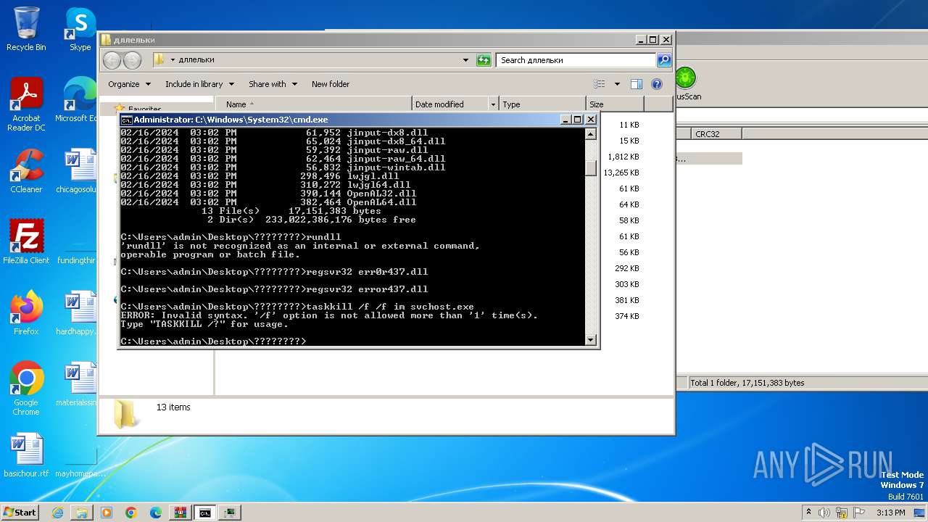The width and height of the screenshot is (928, 522).
Task: Open Google Chrome desktop shortcut
Action: 26,388
